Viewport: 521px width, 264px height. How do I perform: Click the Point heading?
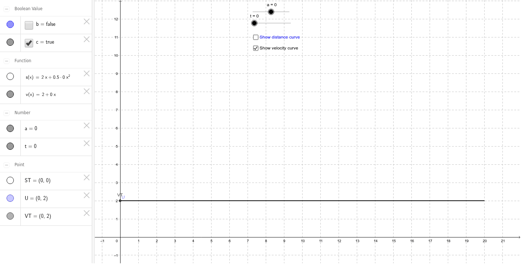click(x=19, y=165)
